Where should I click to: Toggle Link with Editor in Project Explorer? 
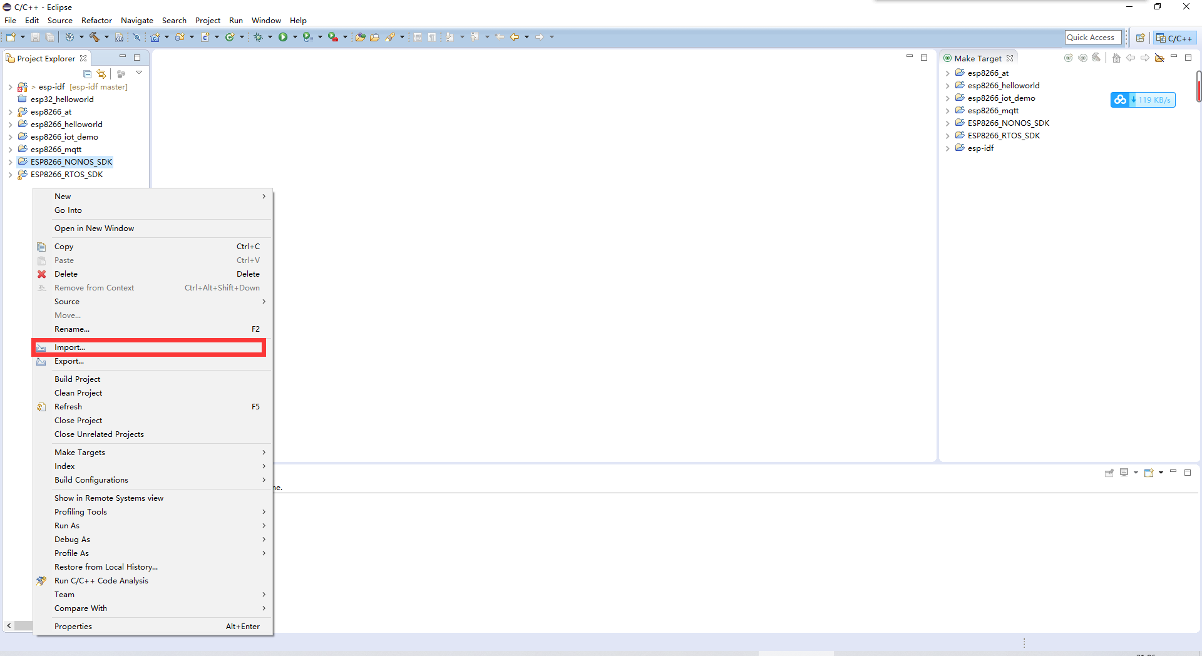[101, 74]
